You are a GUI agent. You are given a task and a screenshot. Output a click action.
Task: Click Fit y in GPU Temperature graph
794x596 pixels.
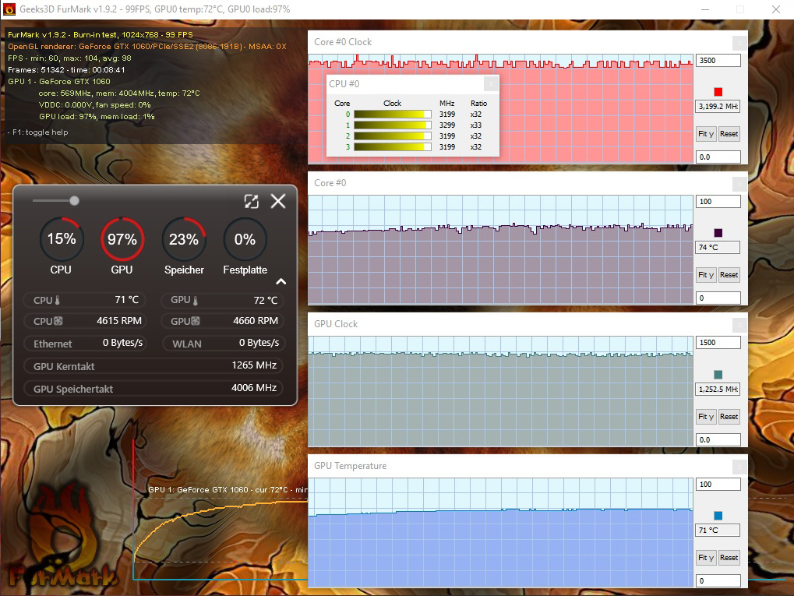tap(706, 558)
